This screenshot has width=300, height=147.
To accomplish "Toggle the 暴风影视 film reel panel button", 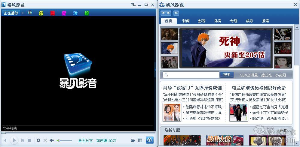I will (150, 140).
